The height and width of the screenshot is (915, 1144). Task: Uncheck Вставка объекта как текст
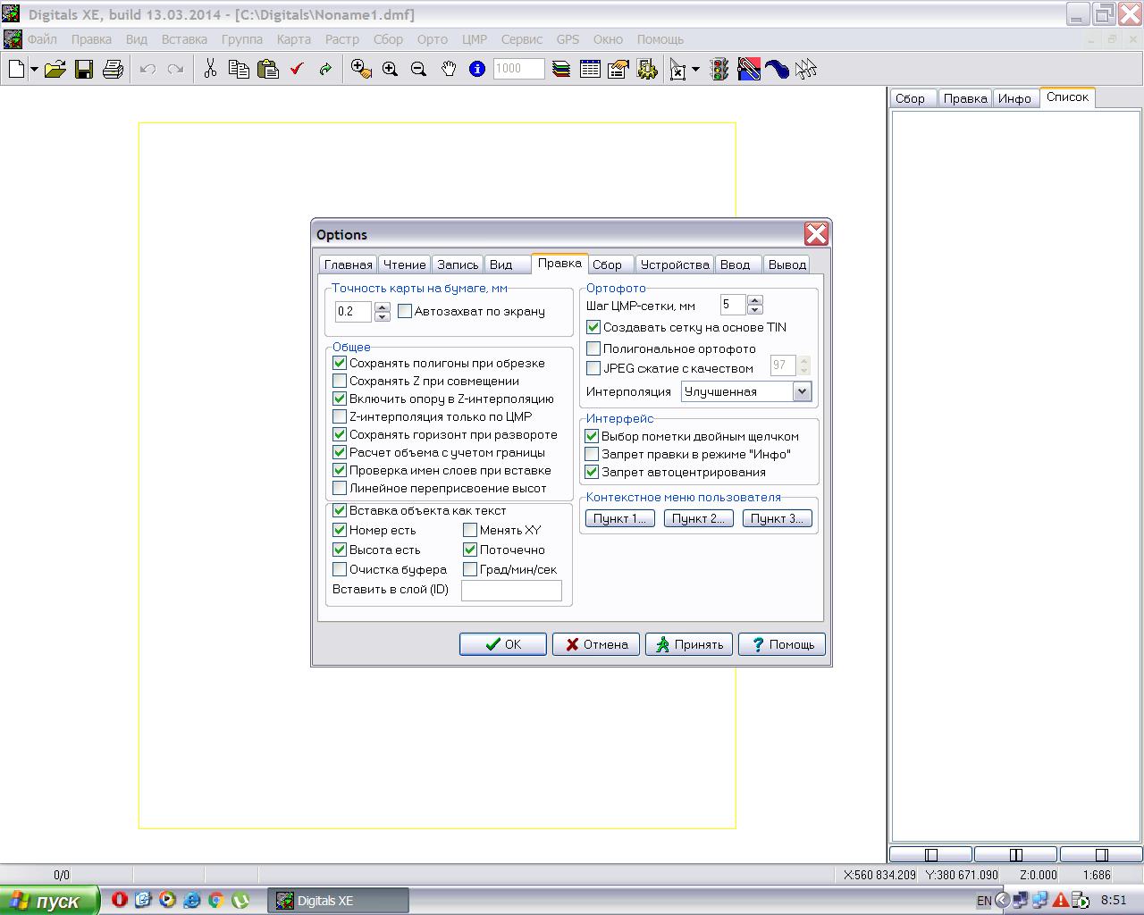(340, 510)
